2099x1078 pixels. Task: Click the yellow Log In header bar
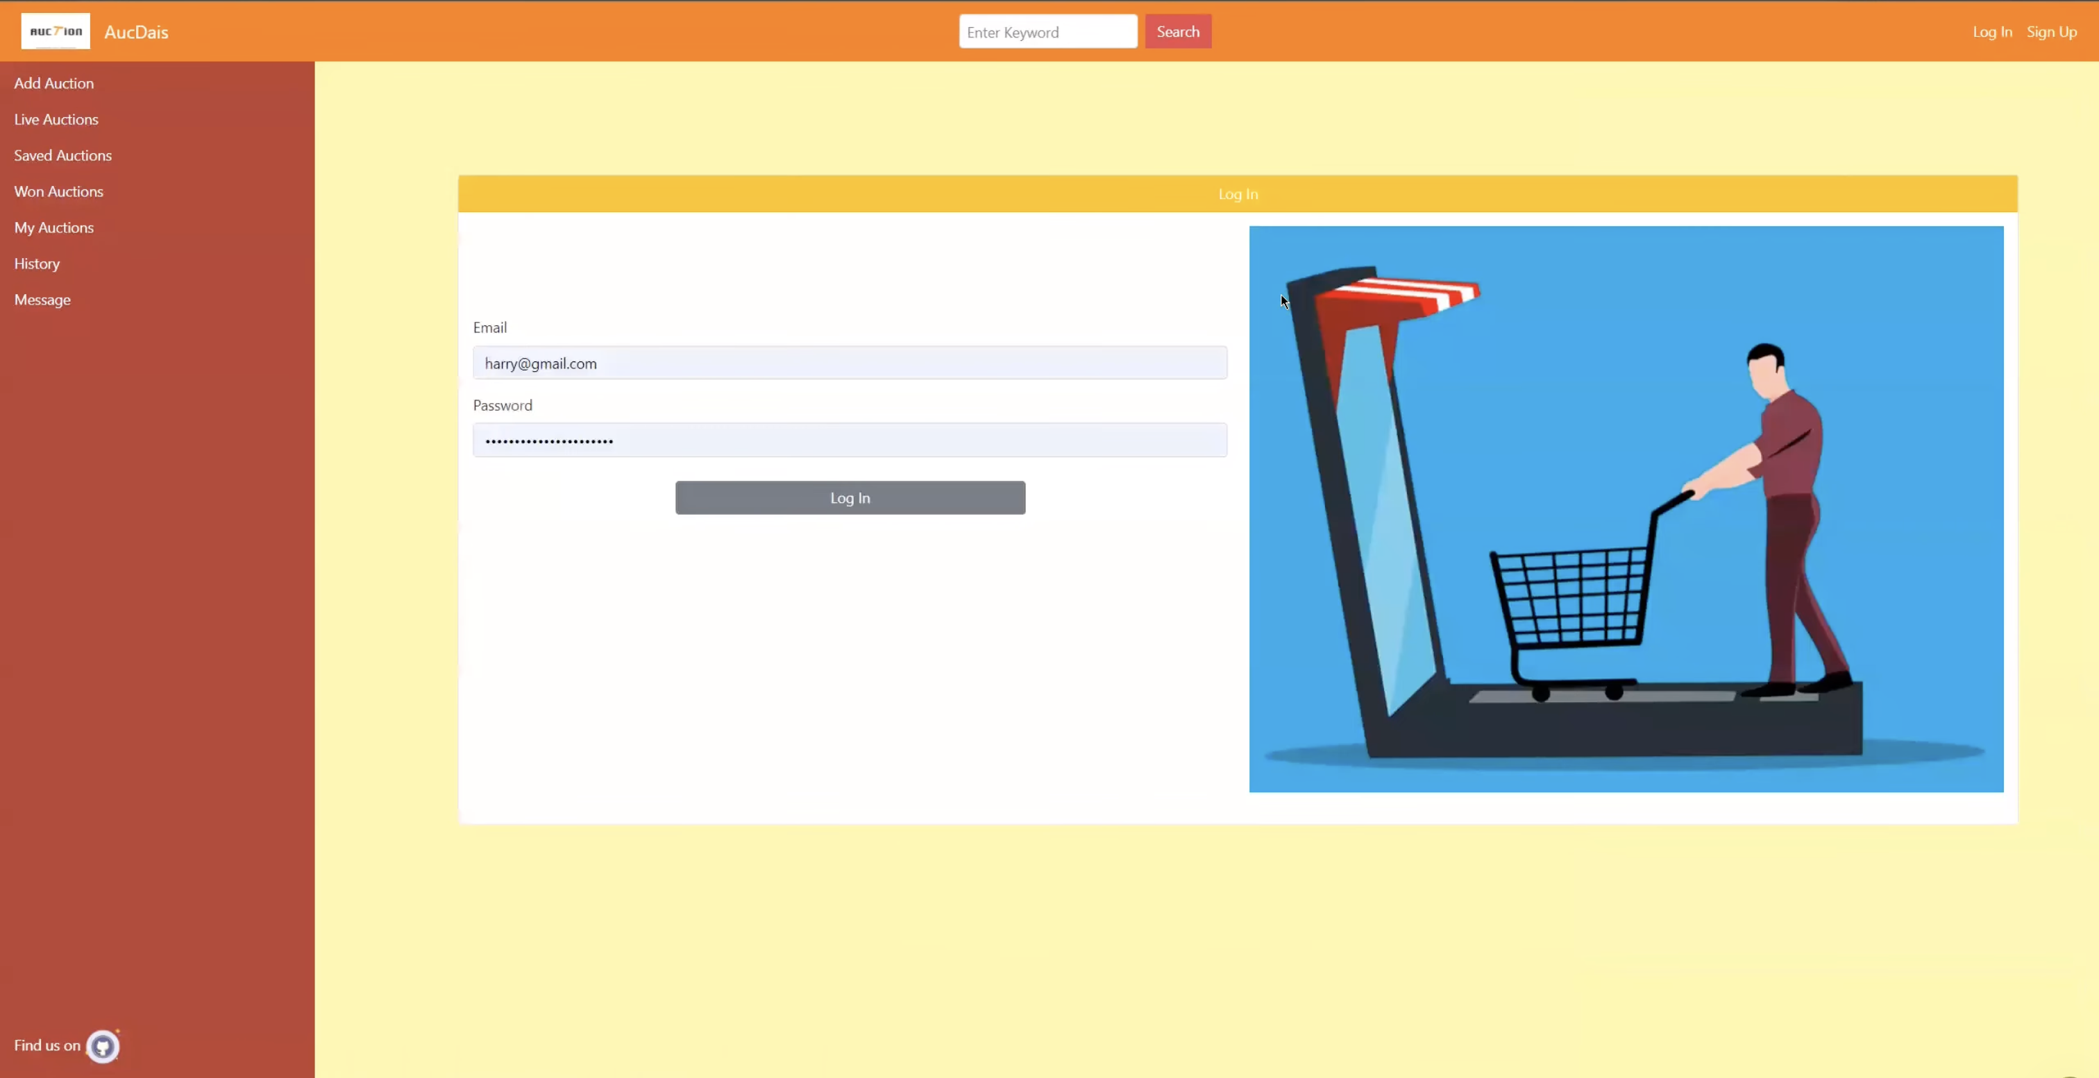coord(1237,194)
